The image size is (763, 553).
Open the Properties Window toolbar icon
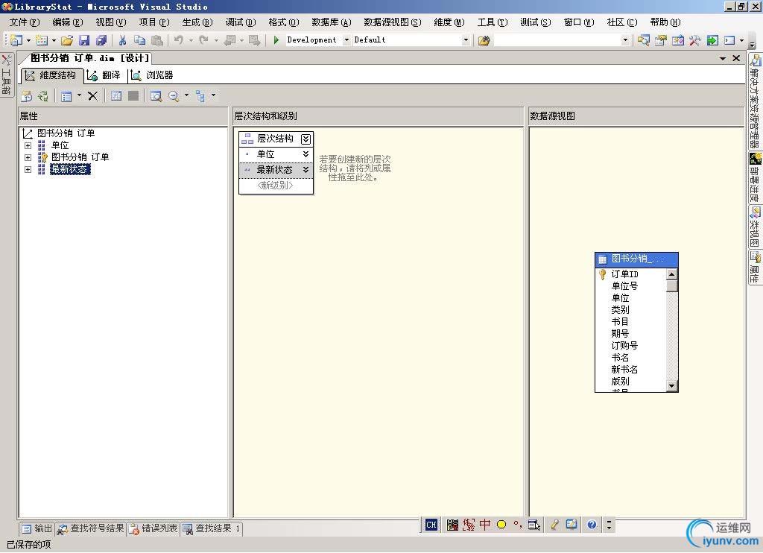coord(661,40)
